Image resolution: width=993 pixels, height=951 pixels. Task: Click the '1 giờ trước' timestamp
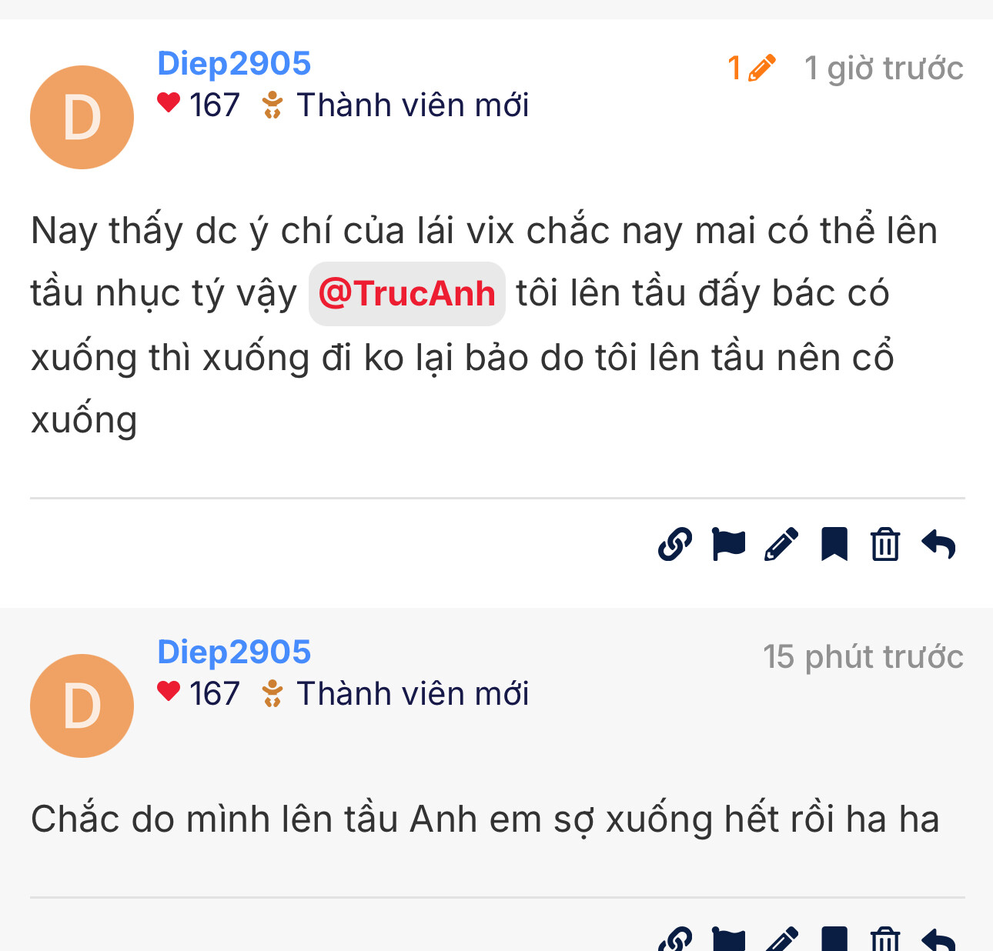pyautogui.click(x=884, y=68)
